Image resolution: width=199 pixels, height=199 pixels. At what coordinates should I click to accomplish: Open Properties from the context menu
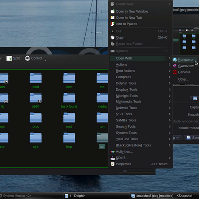click(140, 164)
